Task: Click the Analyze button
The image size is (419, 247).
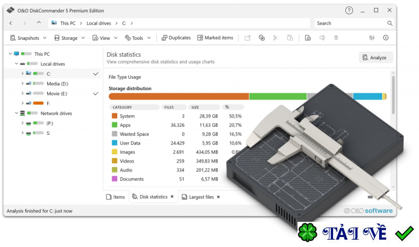Action: point(376,58)
